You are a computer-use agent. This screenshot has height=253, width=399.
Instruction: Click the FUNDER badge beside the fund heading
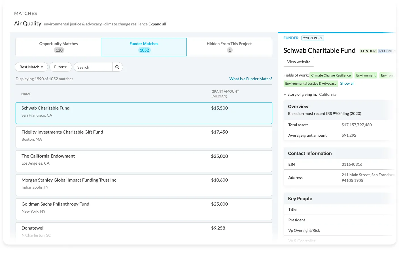[x=368, y=51]
